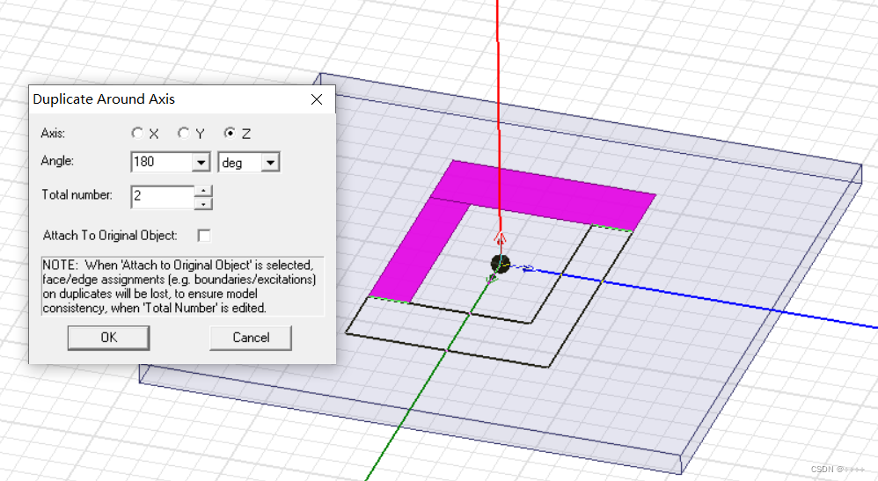Open the Angle value dropdown arrow
The width and height of the screenshot is (878, 481).
click(201, 163)
